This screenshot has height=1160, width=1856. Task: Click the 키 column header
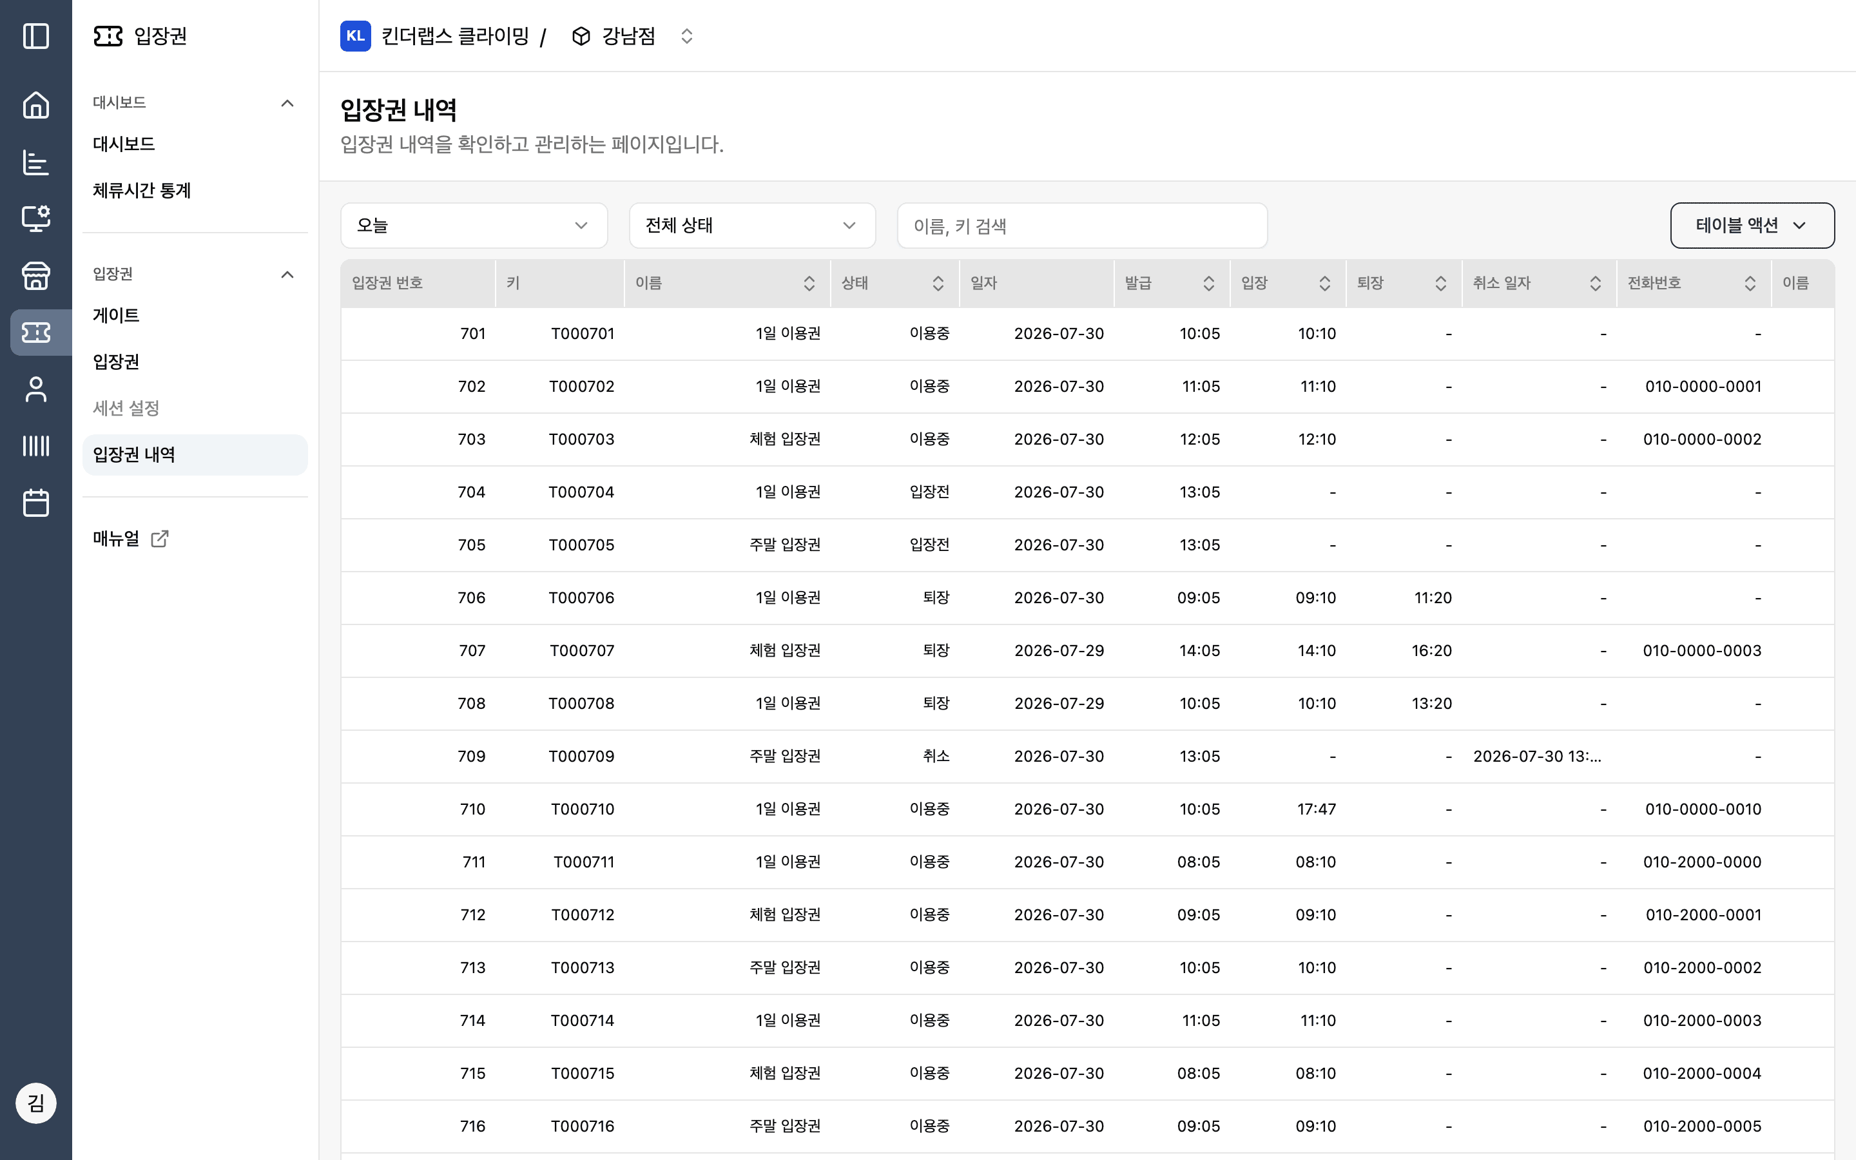[x=560, y=283]
